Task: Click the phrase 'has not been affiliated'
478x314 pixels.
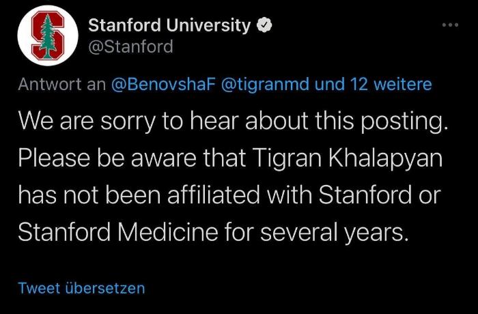Action: [139, 195]
